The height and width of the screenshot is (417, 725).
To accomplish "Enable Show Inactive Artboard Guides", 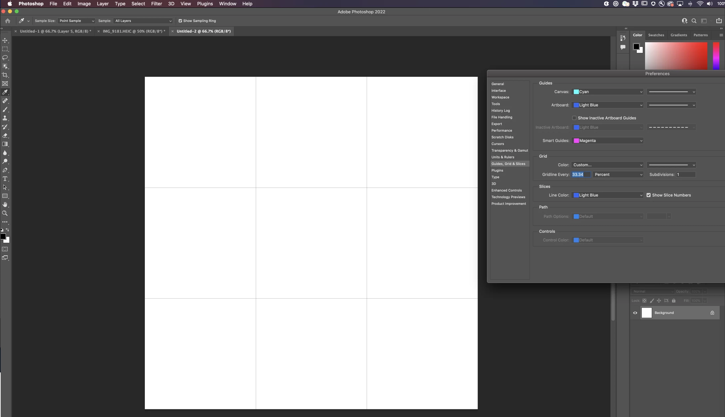I will click(574, 118).
